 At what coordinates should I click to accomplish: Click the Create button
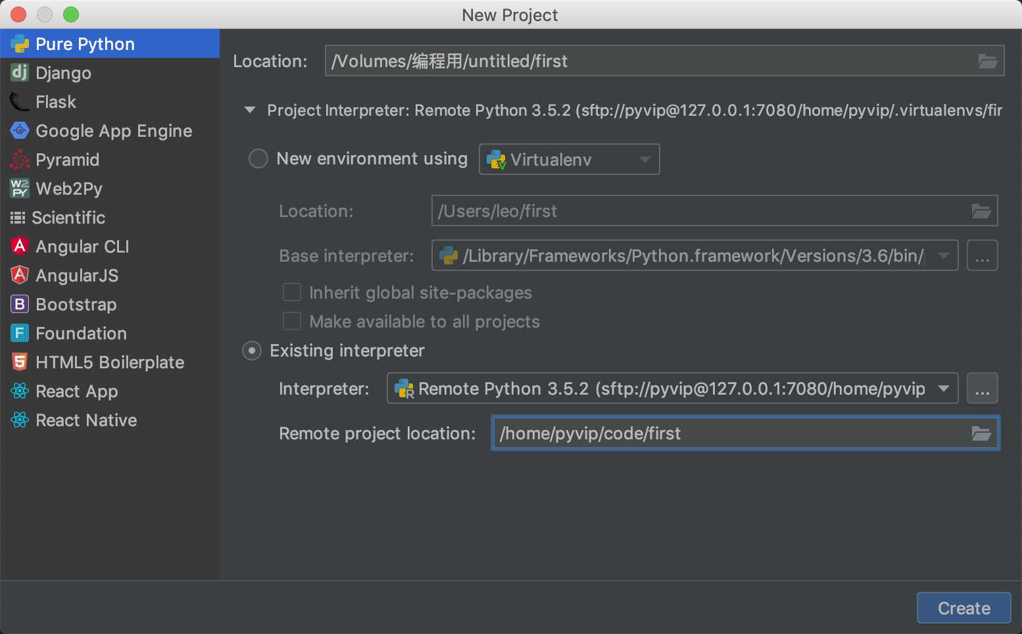(964, 608)
